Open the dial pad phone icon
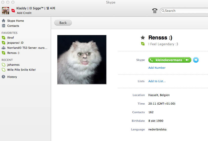The height and width of the screenshot is (141, 208). pyautogui.click(x=155, y=11)
